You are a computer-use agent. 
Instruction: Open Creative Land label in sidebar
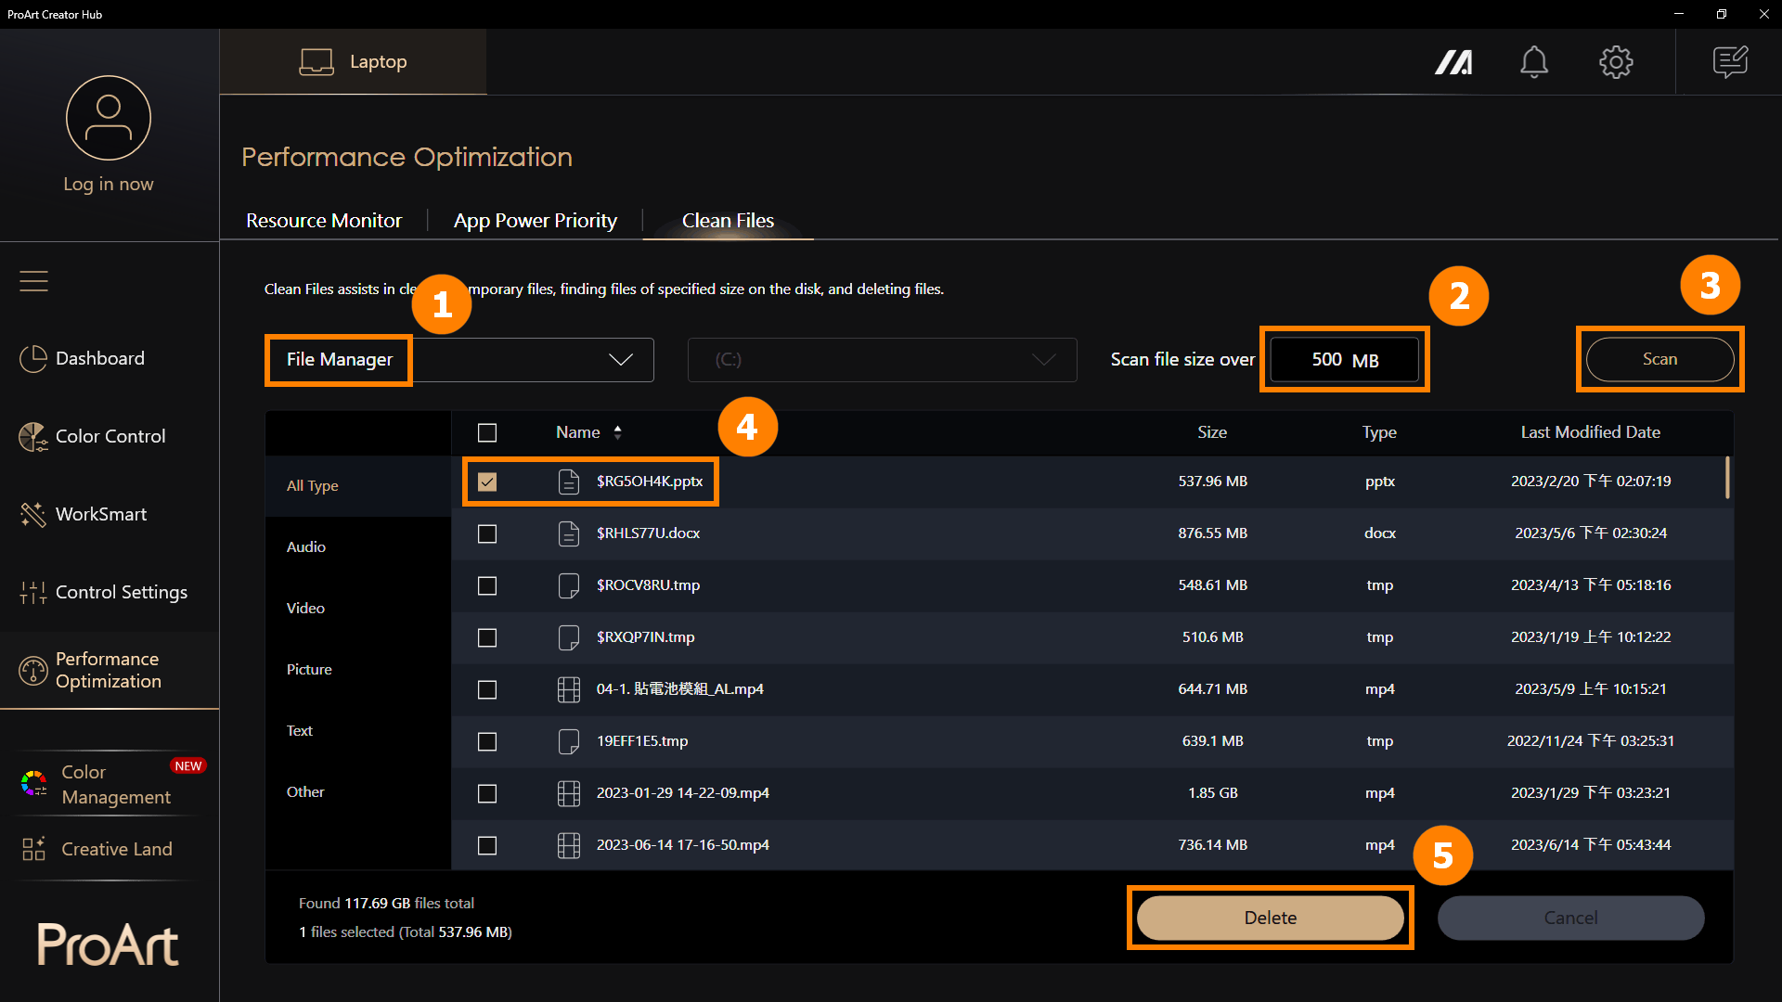point(117,849)
